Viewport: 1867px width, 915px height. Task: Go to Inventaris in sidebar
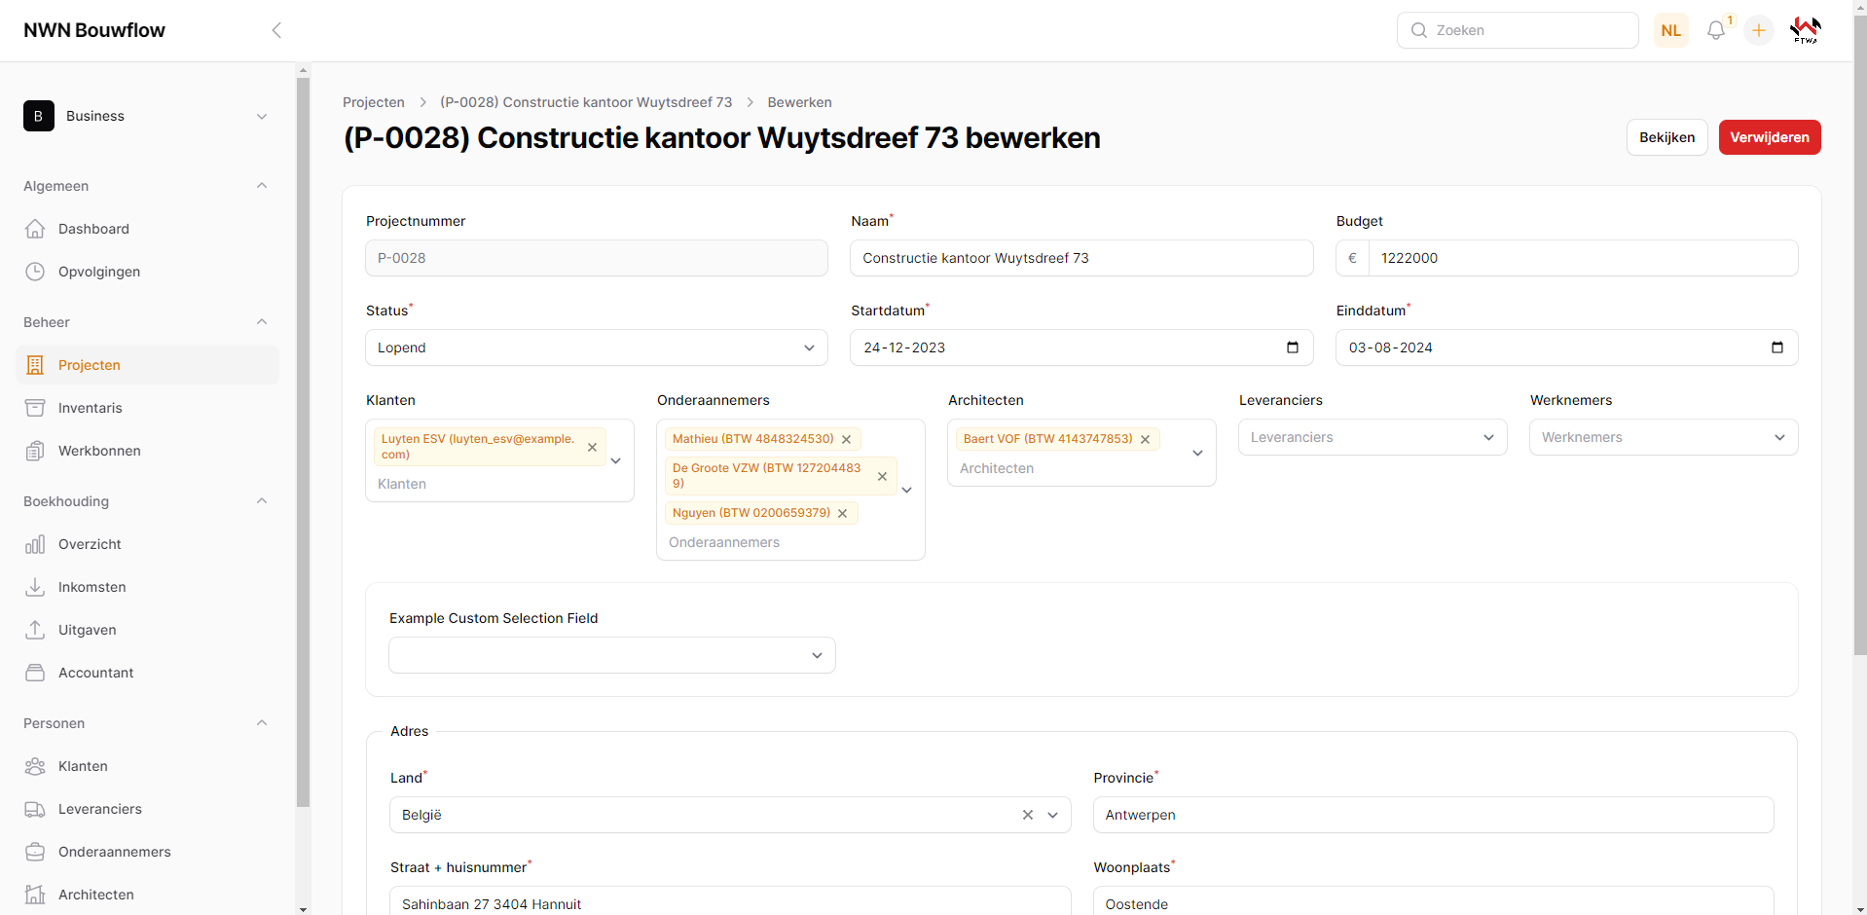coord(90,408)
